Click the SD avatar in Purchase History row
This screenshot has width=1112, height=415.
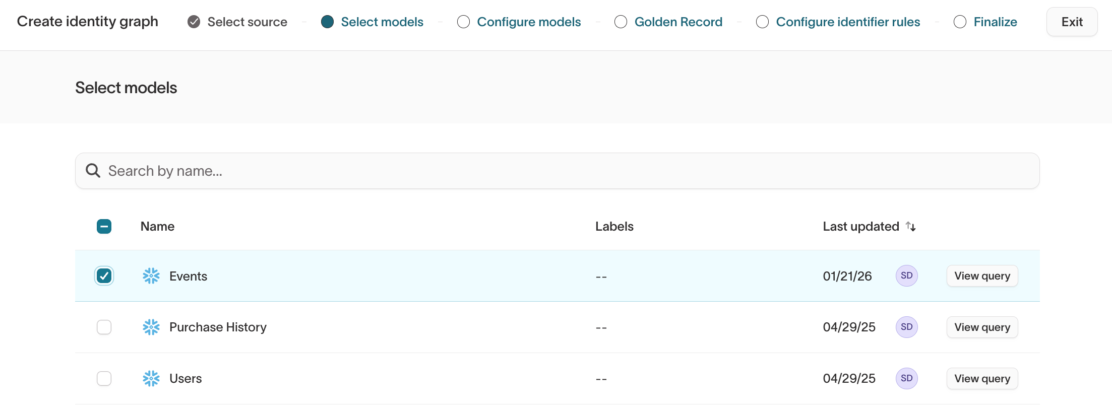point(906,327)
